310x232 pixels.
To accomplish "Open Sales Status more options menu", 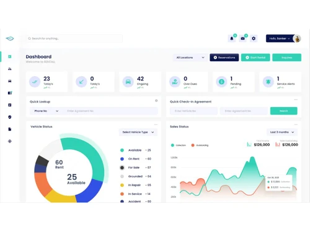I will (x=296, y=124).
